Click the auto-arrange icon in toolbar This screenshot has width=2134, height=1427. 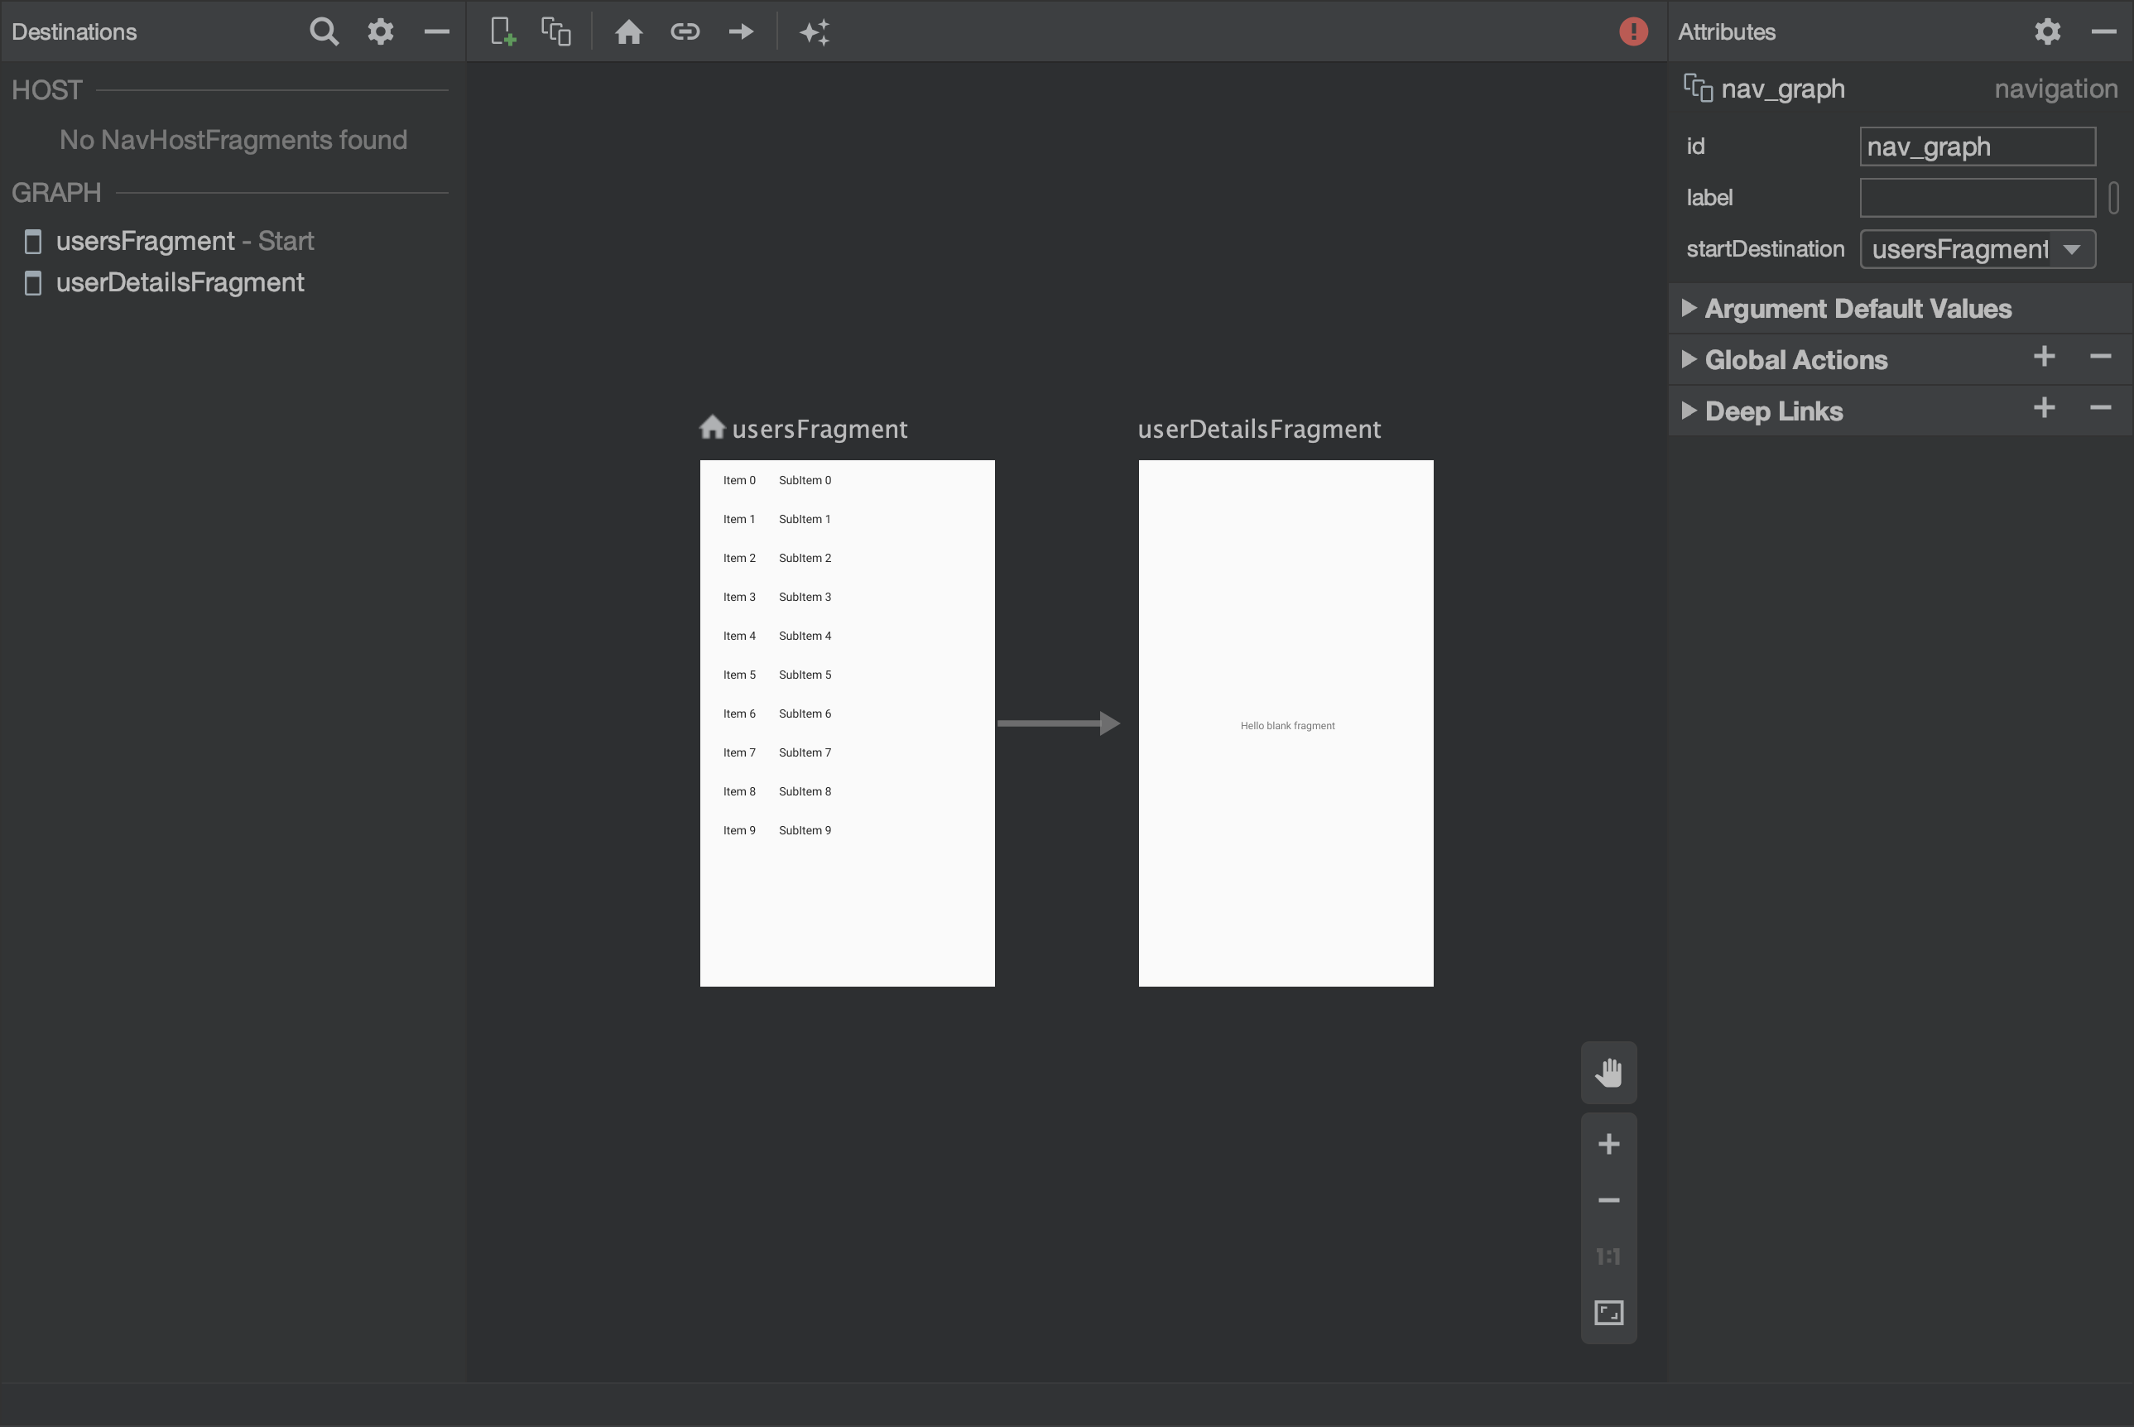[815, 31]
